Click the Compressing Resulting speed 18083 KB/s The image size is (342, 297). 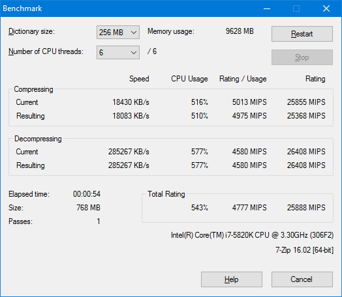click(131, 116)
